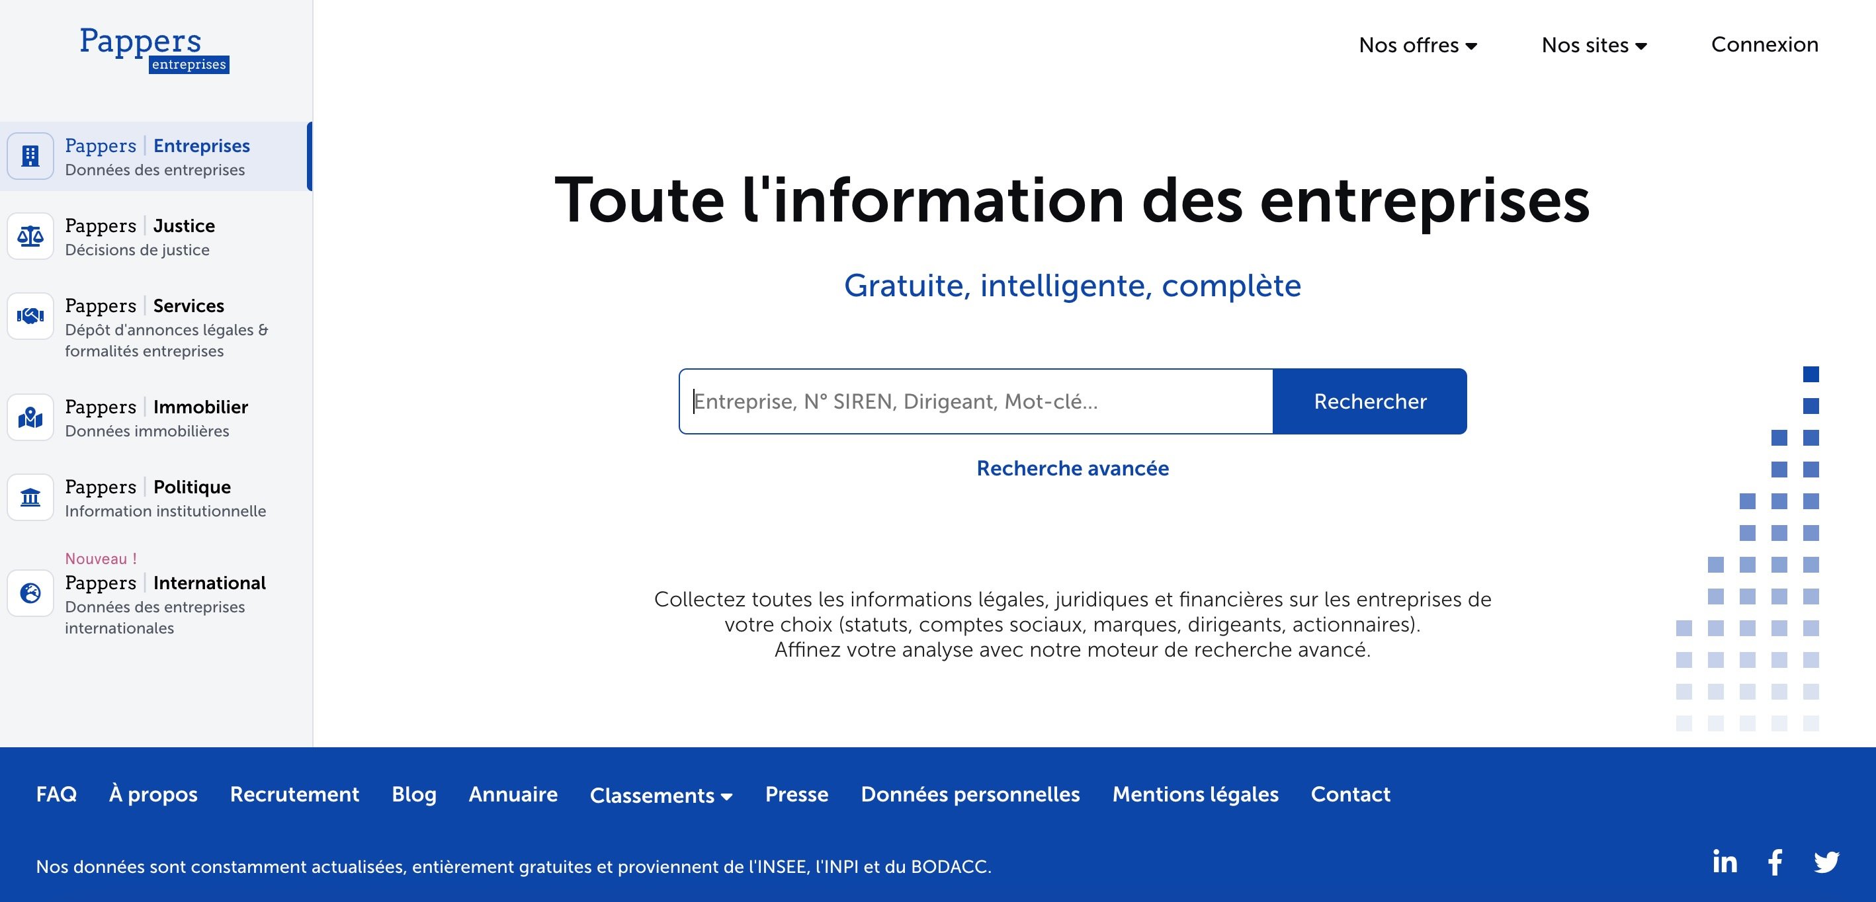
Task: Visit the Facebook page via footer icon
Action: 1775,862
